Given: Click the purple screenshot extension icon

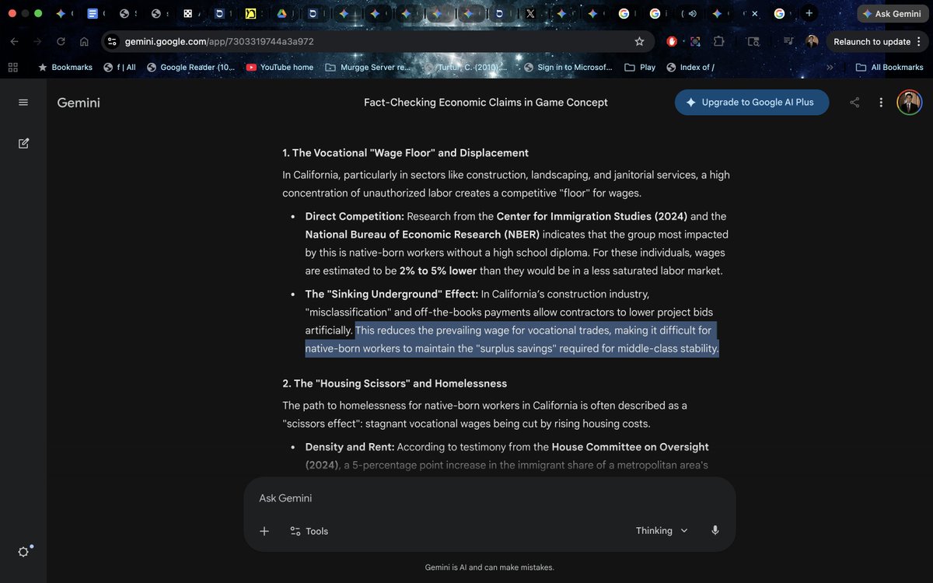Looking at the screenshot, I should tap(695, 41).
